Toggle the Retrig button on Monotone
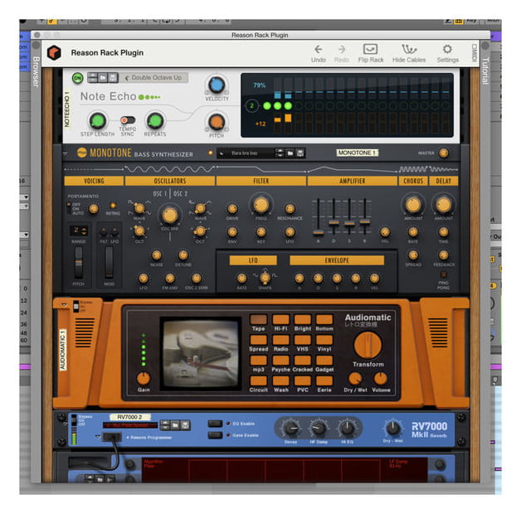This screenshot has width=521, height=514. point(113,206)
